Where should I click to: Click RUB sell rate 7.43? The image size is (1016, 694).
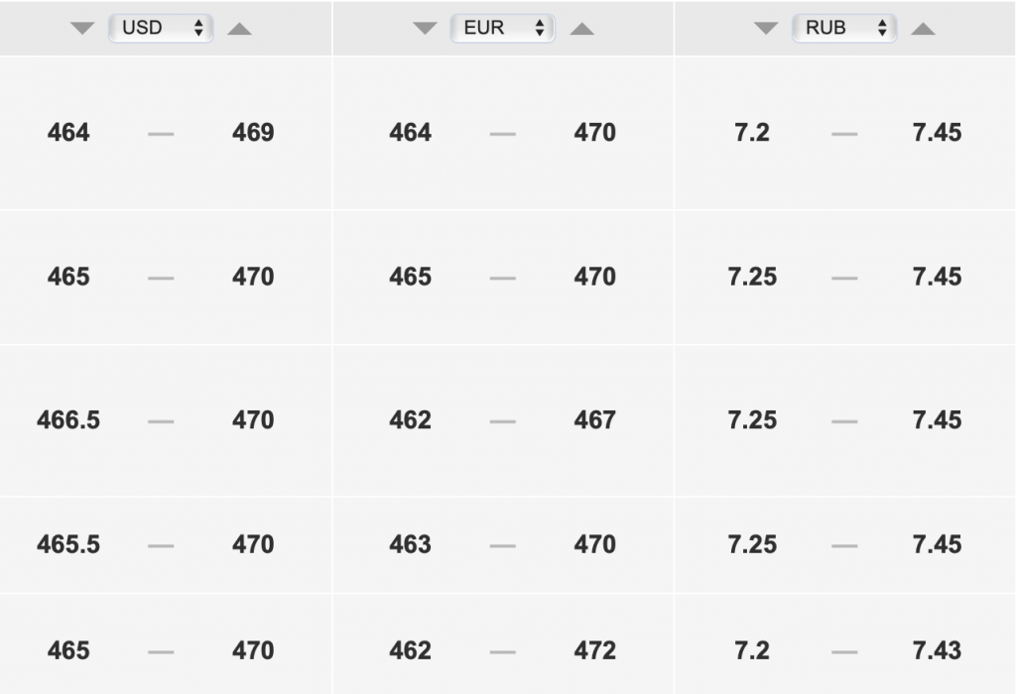point(937,650)
